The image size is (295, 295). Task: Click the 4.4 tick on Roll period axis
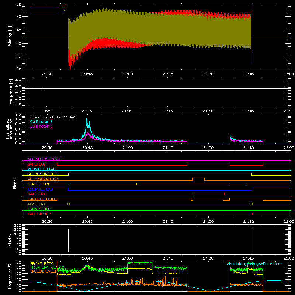[x=18, y=80]
